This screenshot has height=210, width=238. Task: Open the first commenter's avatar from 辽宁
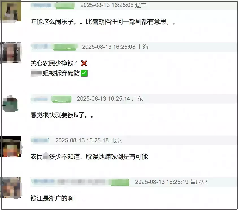click(x=11, y=12)
